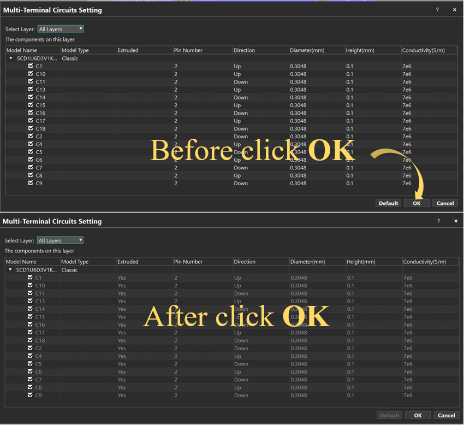The width and height of the screenshot is (464, 425).
Task: Click Cancel button in lower dialog
Action: 446,415
